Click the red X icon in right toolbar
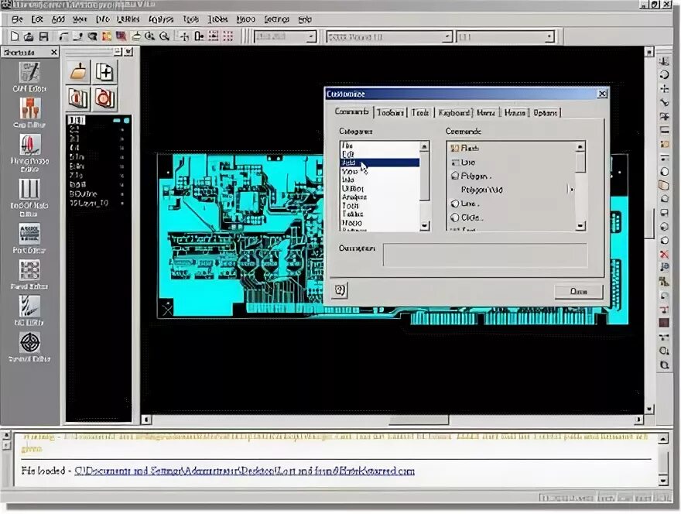This screenshot has height=514, width=681. [664, 254]
